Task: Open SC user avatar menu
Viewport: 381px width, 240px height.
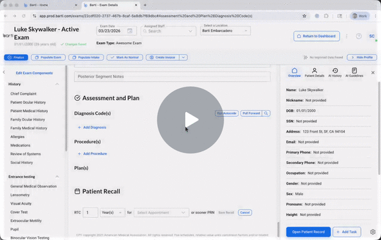Action: [372, 36]
